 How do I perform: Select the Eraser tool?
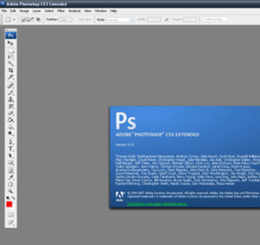point(11,113)
